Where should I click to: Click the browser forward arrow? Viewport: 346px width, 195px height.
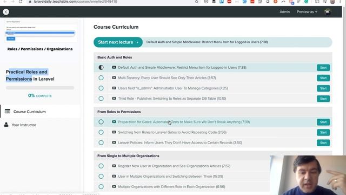pyautogui.click(x=13, y=2)
